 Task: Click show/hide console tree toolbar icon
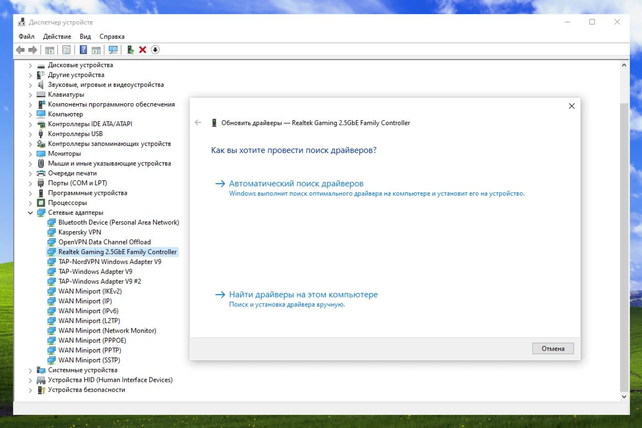point(50,50)
